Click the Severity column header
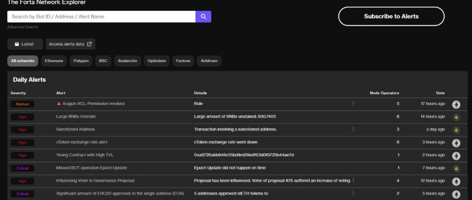 18,93
